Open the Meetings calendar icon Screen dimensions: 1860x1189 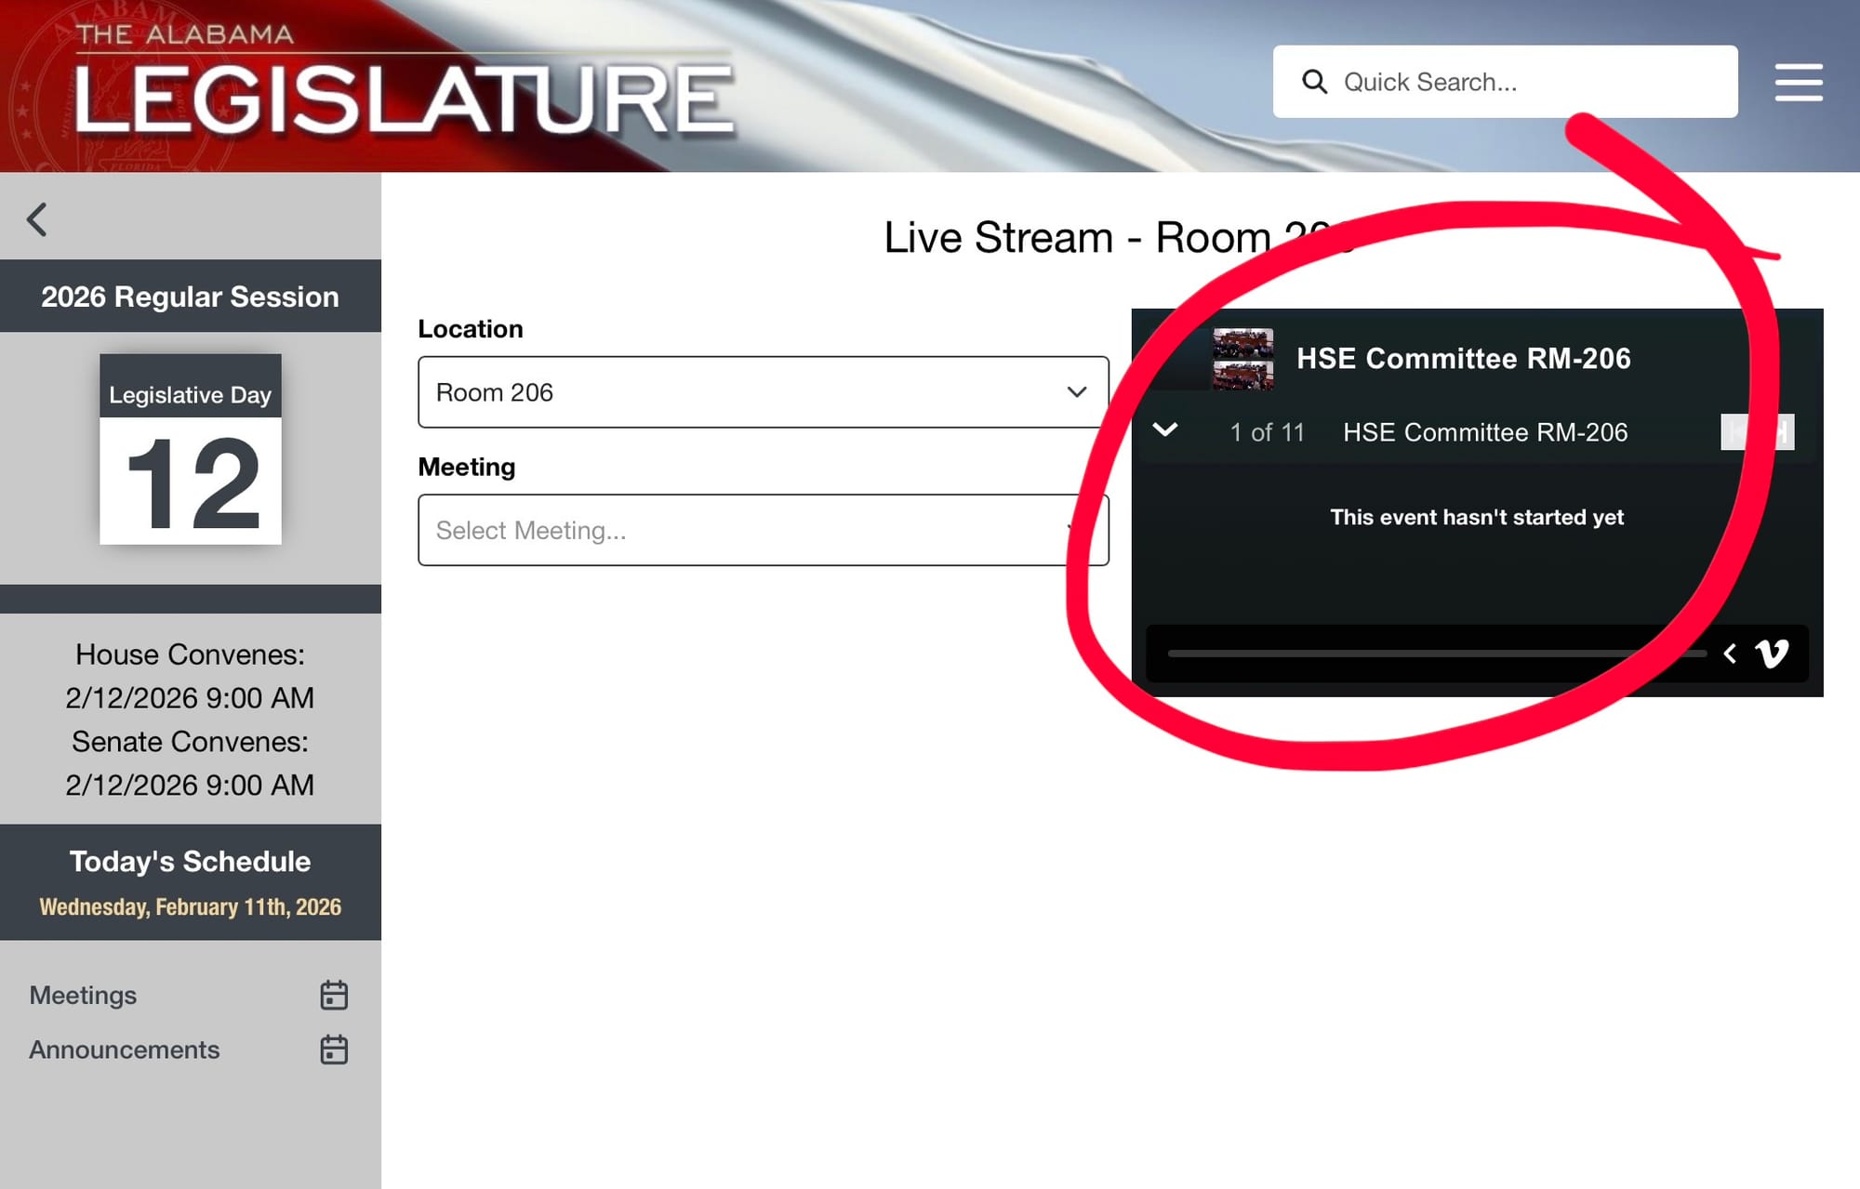[x=334, y=995]
